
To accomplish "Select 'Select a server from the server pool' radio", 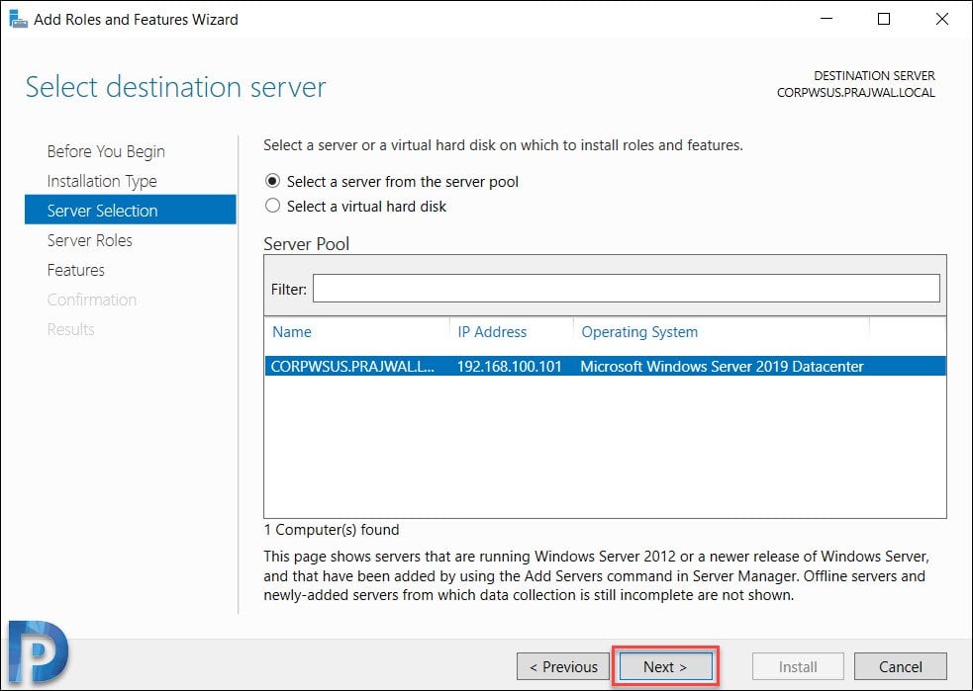I will pos(272,182).
